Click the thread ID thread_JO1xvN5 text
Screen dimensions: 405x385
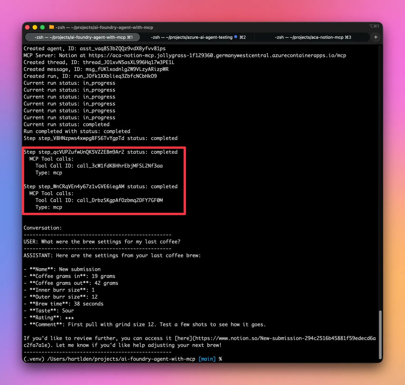coord(128,62)
